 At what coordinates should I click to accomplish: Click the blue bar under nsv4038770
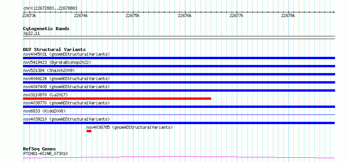(x=179, y=107)
